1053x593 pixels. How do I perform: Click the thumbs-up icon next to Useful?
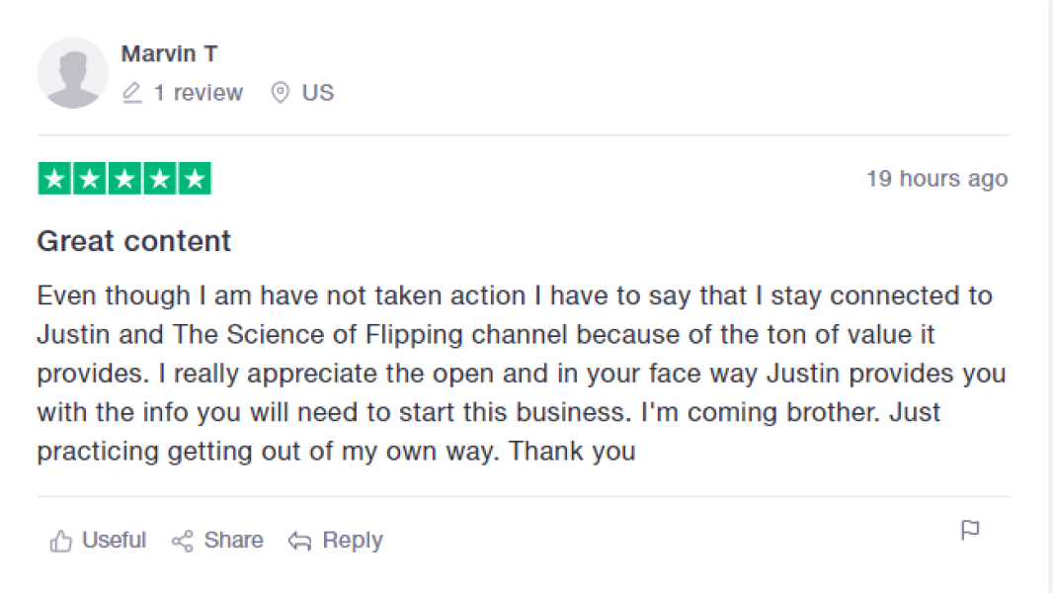coord(61,541)
